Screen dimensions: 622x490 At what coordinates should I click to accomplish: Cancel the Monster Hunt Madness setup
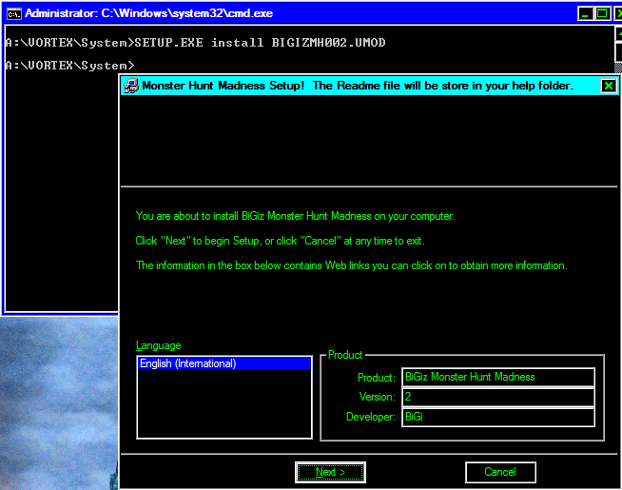click(x=500, y=472)
